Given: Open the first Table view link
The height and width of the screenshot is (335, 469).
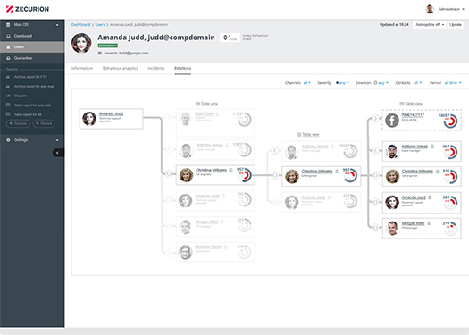Looking at the screenshot, I should coord(206,104).
